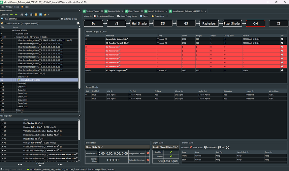The height and width of the screenshot is (171, 289).
Task: Close the Launch Application tab
Action: click(166, 11)
